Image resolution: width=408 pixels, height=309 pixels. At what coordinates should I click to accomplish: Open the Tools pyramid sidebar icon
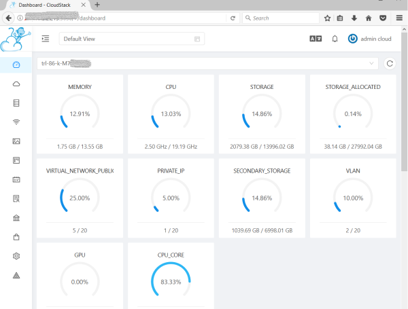pyautogui.click(x=16, y=275)
